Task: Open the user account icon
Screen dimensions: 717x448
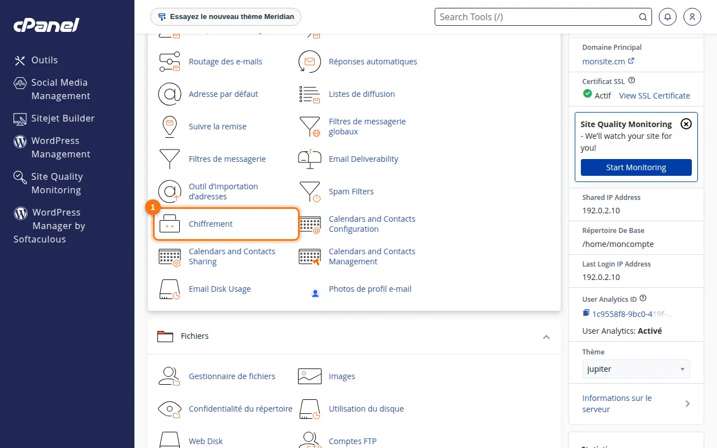Action: pyautogui.click(x=692, y=17)
